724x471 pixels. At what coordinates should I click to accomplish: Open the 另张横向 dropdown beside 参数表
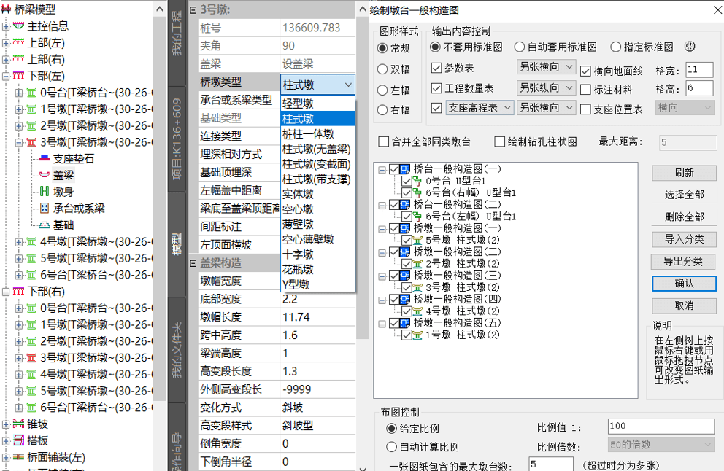[547, 68]
